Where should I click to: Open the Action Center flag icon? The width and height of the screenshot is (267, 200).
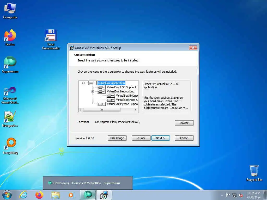point(228,195)
